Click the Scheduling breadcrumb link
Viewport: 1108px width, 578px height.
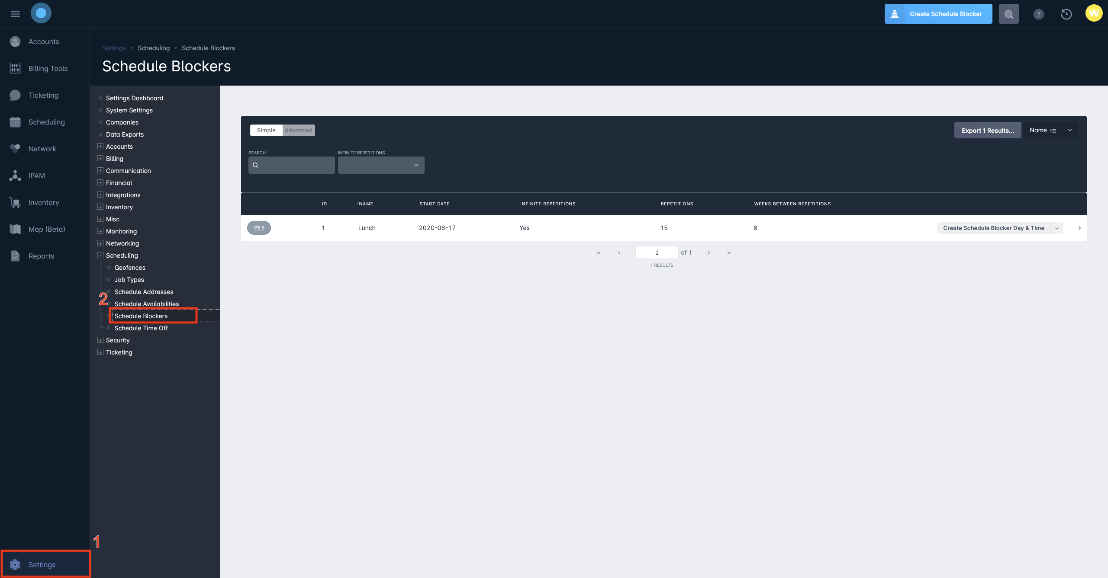point(154,48)
